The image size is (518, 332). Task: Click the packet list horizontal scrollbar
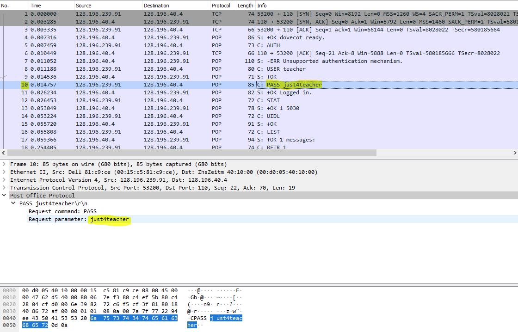[185, 153]
